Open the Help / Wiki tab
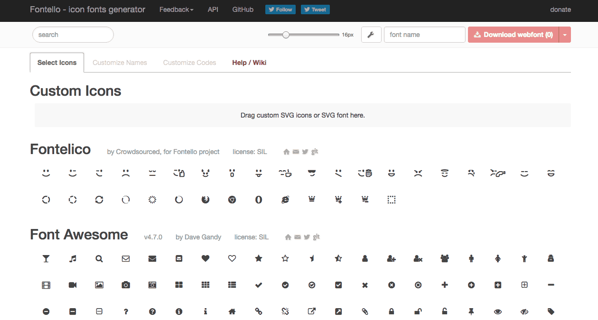 pyautogui.click(x=249, y=62)
